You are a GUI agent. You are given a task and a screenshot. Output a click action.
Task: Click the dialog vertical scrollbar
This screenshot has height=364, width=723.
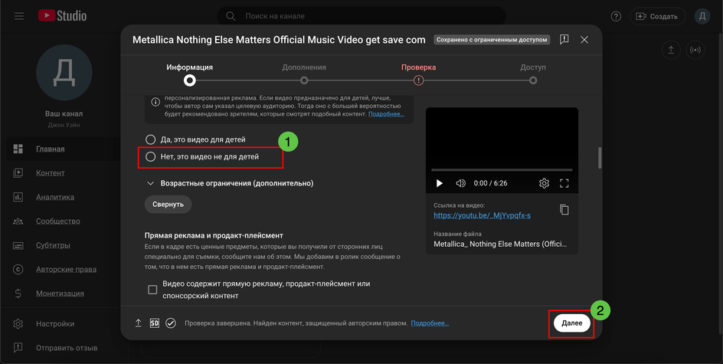[x=600, y=158]
